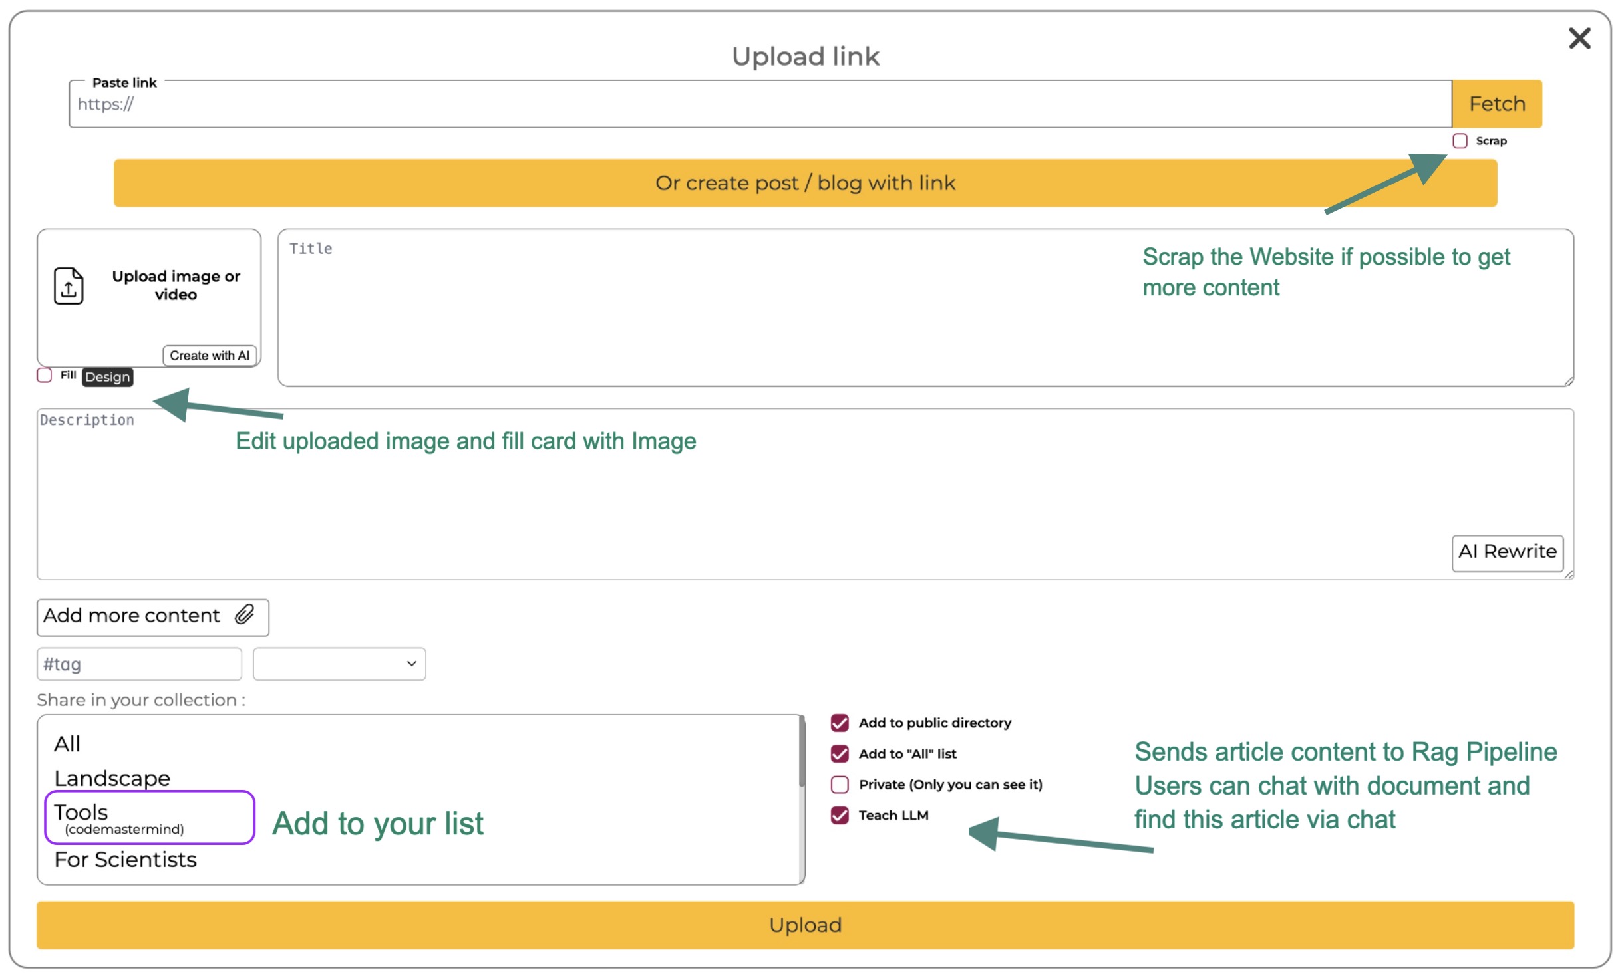Click the Or create post blog with link icon

click(804, 182)
